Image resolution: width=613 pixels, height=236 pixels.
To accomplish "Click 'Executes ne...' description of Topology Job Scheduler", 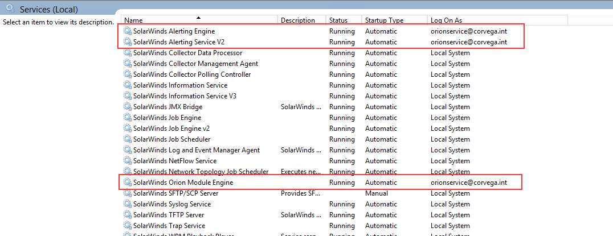I will 301,172.
